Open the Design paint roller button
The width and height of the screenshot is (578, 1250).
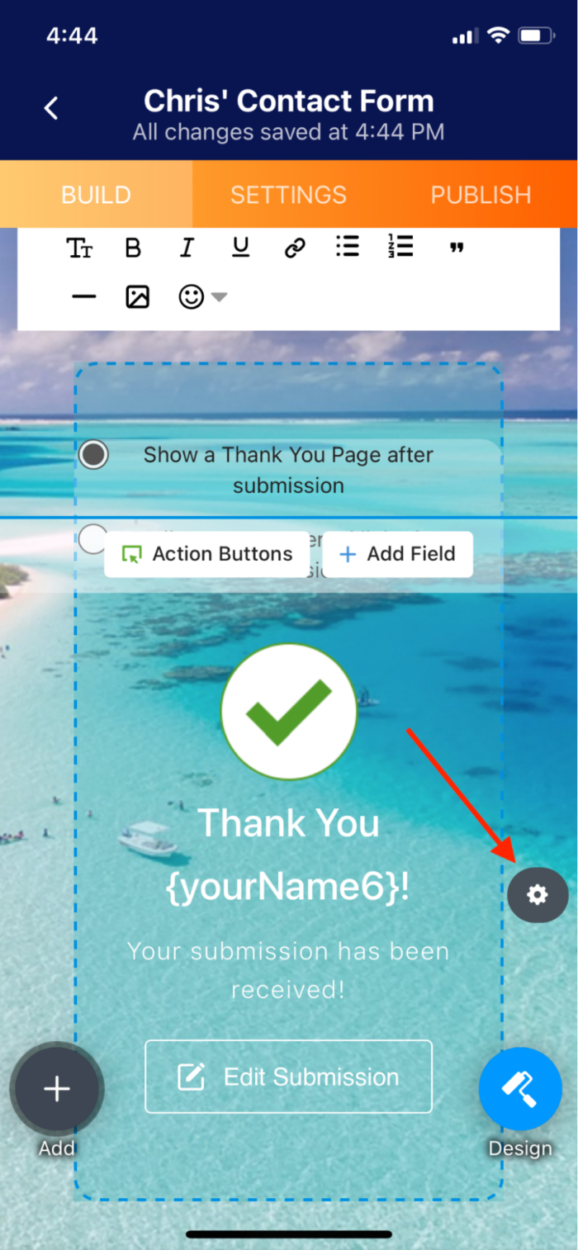520,1089
